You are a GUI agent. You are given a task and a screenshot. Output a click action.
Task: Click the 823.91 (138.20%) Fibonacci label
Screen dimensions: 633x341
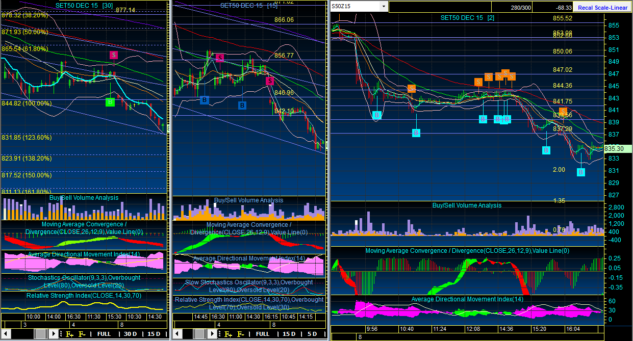(x=27, y=159)
